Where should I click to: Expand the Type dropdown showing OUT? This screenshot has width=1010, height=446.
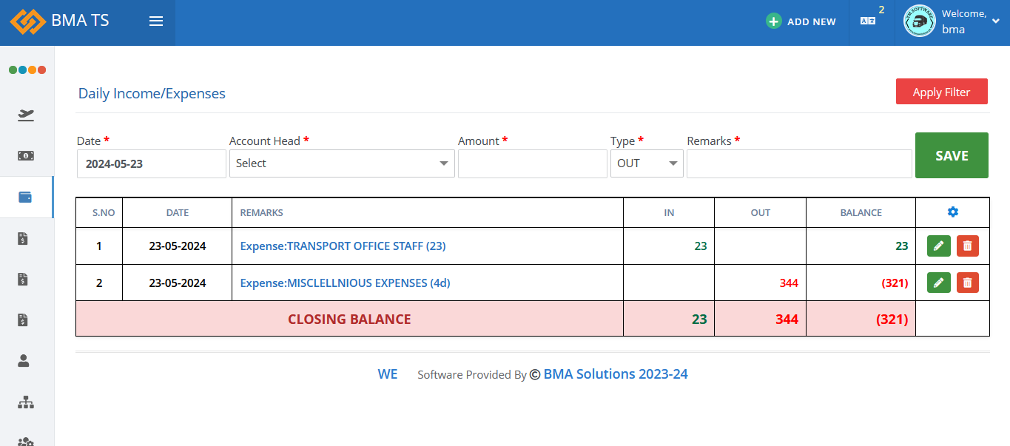point(646,163)
